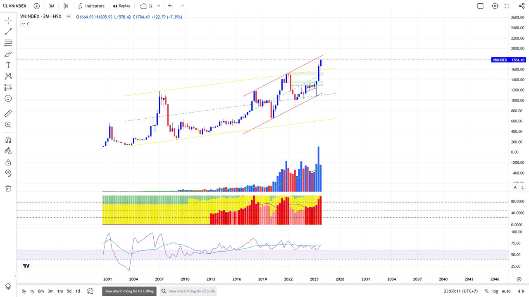The width and height of the screenshot is (529, 297).
Task: Select the text annotation tool
Action: click(x=8, y=65)
